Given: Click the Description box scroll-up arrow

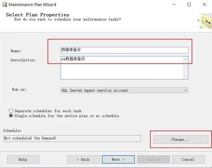Looking at the screenshot, I should coord(185,60).
